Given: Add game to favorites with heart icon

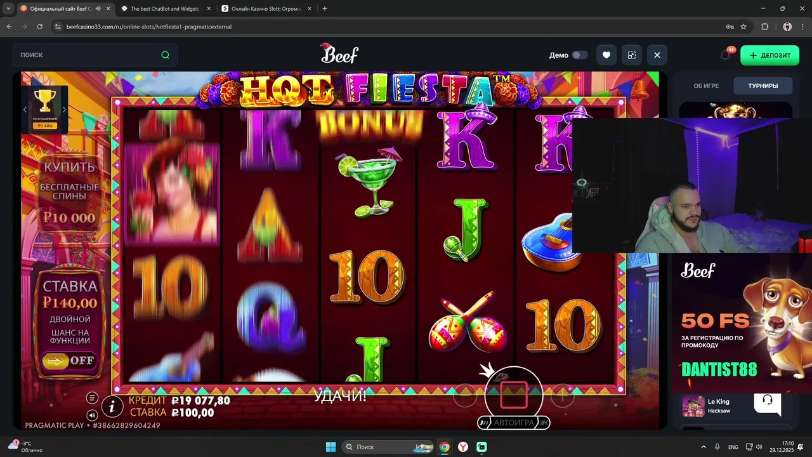Looking at the screenshot, I should click(606, 55).
